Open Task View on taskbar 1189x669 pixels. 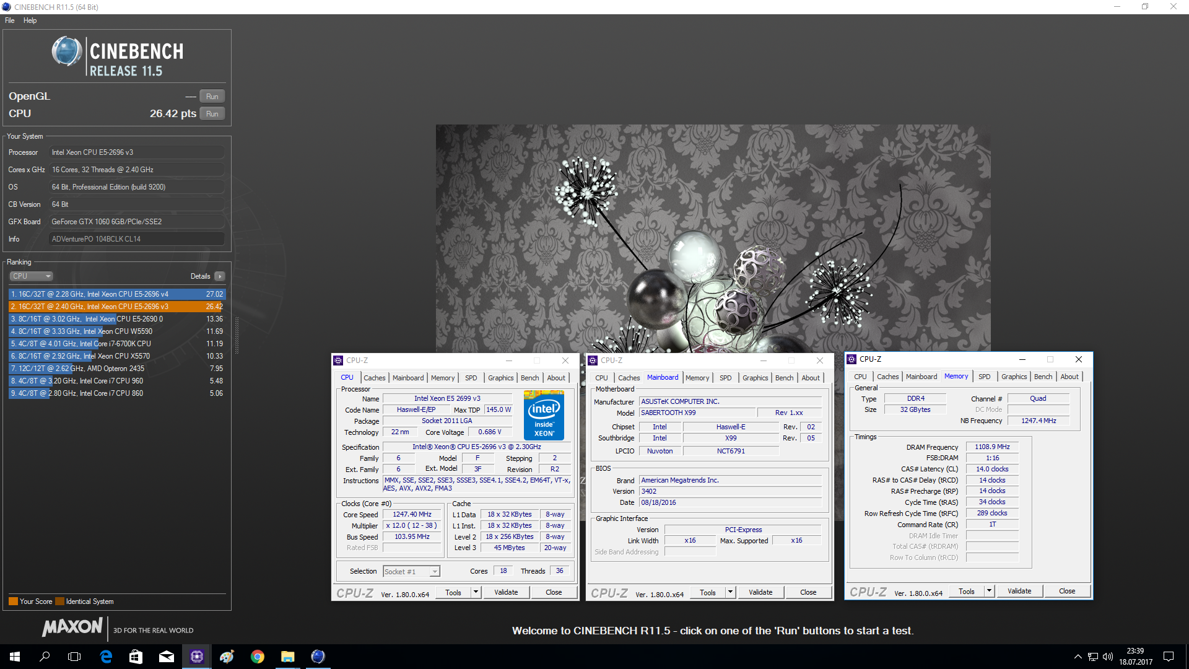pos(74,657)
